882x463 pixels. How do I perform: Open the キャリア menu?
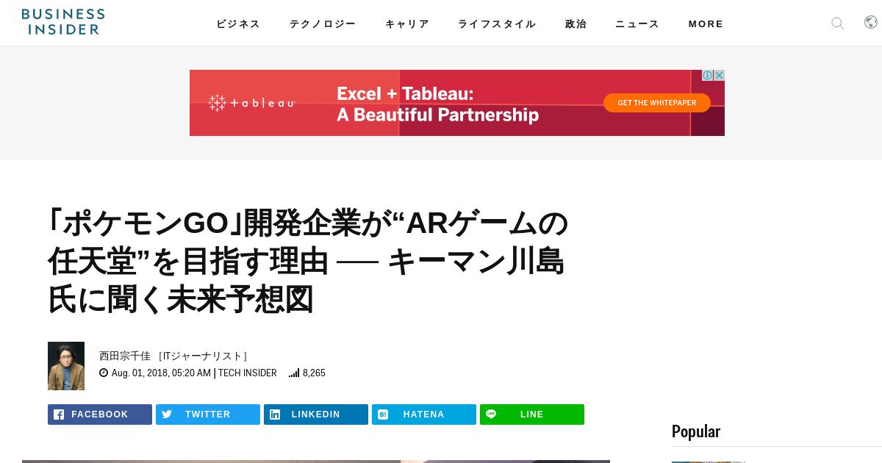point(407,24)
